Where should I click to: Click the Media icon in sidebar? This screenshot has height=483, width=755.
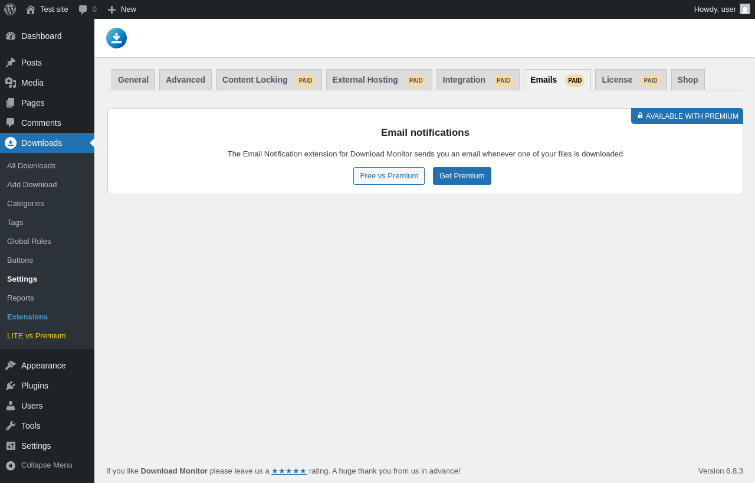pyautogui.click(x=11, y=83)
